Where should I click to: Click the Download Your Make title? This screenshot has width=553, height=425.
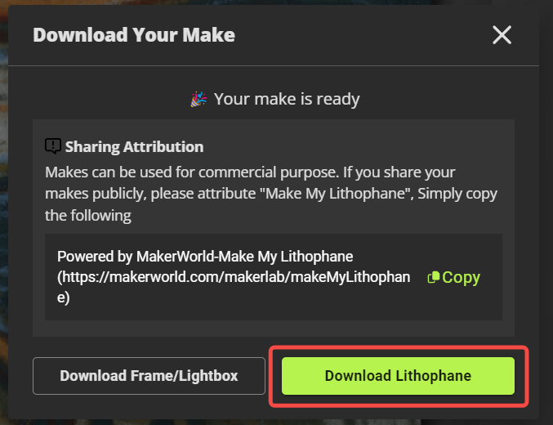tap(134, 35)
